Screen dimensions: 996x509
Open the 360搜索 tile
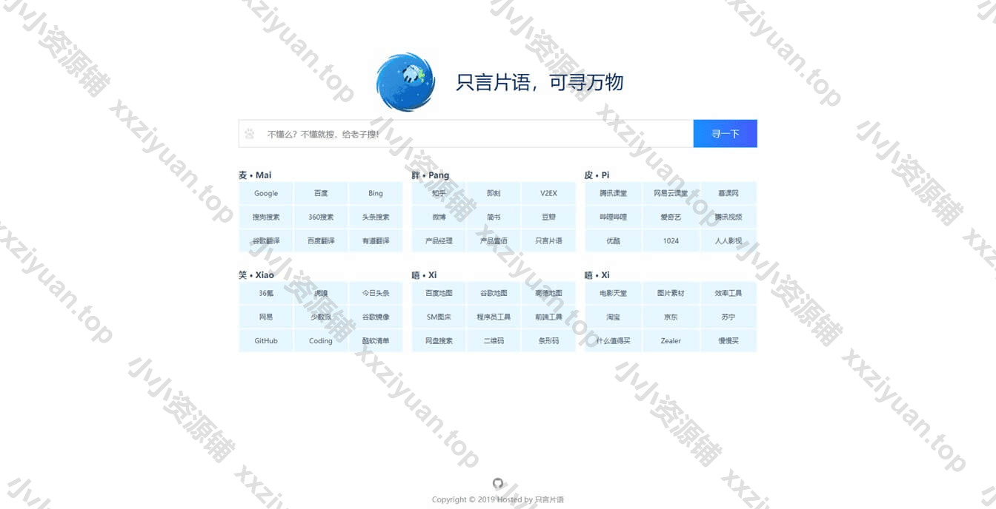tap(321, 217)
